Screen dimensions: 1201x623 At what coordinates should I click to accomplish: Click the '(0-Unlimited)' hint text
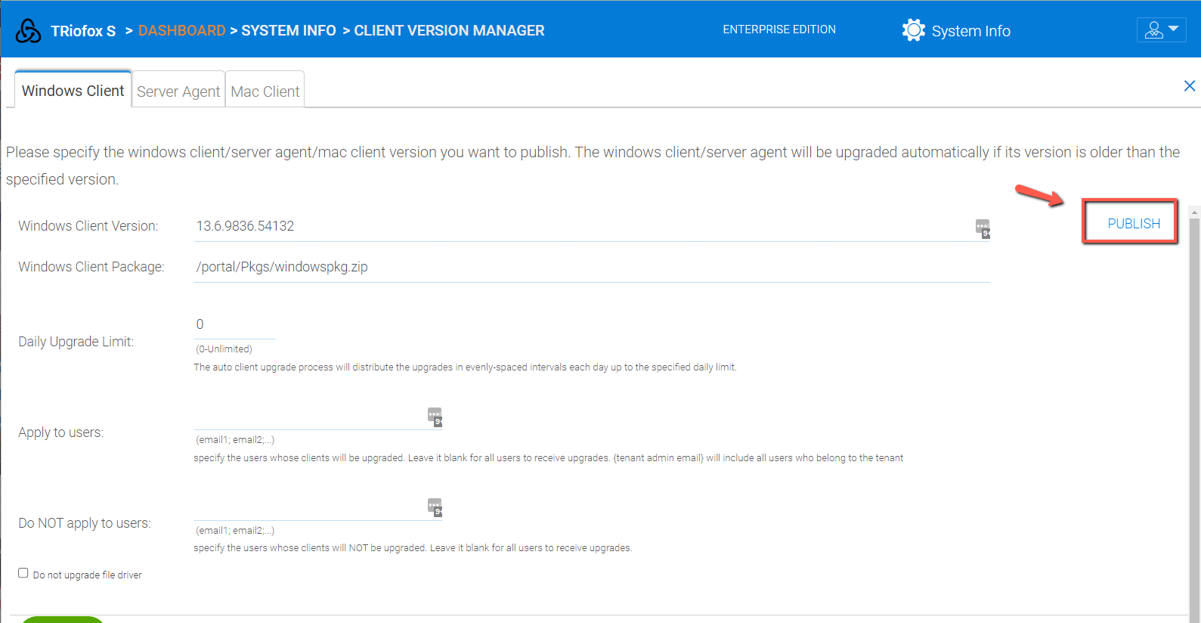click(224, 349)
